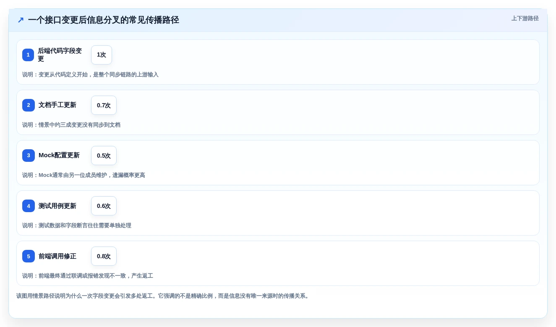Click the 0.6次 value chip
The height and width of the screenshot is (327, 556).
coord(104,206)
